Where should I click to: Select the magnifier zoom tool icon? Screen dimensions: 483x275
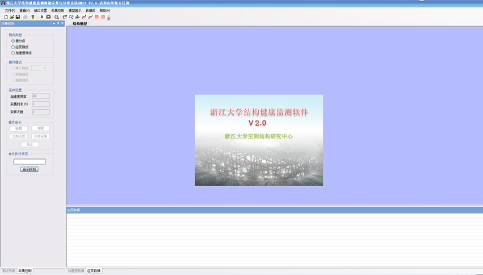click(x=56, y=17)
